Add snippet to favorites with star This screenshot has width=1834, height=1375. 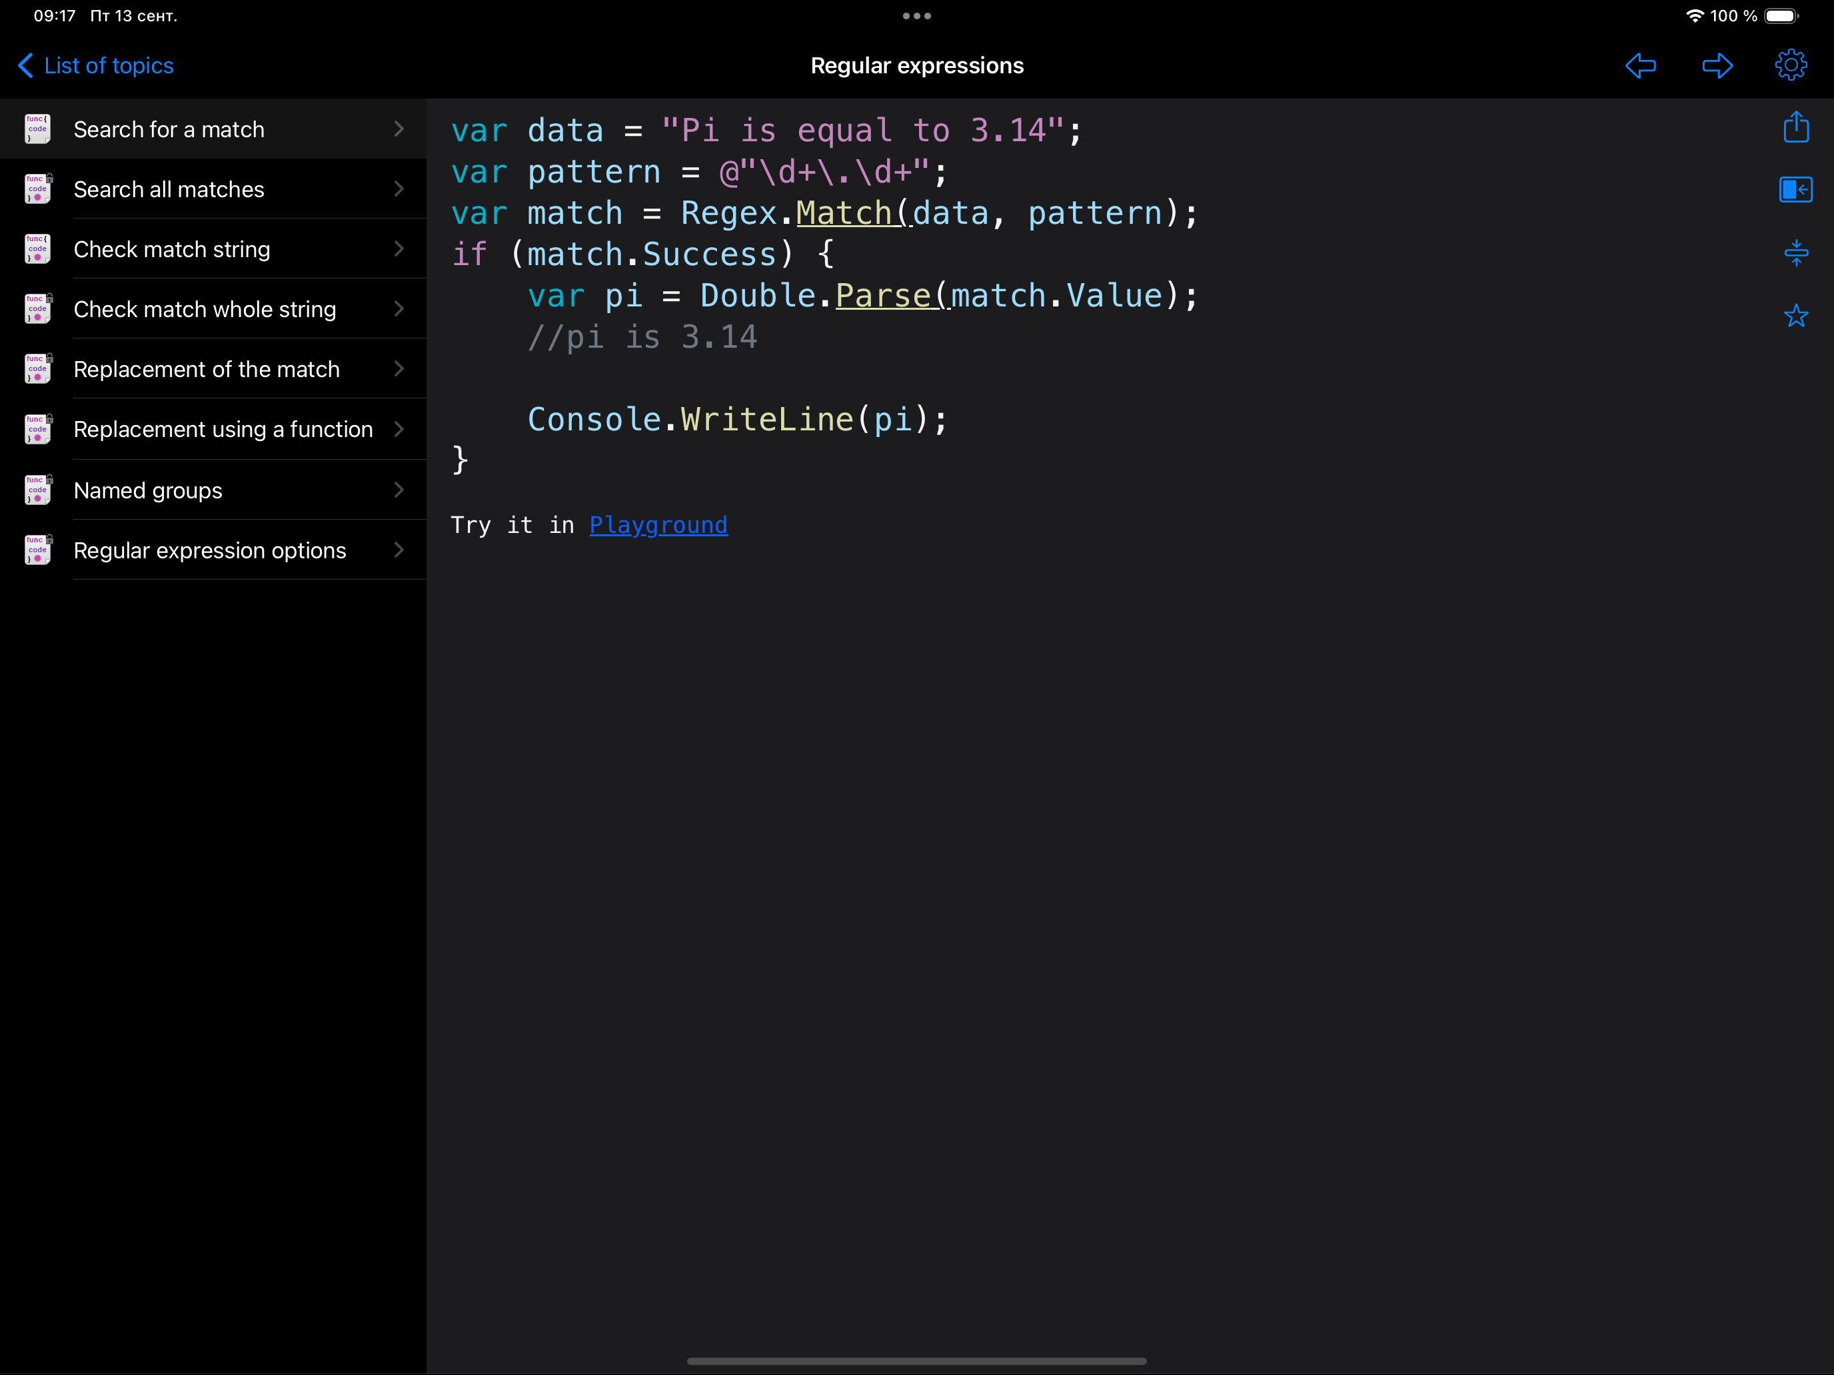[1796, 315]
